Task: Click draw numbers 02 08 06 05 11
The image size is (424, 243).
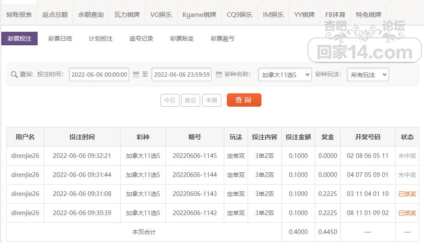Action: click(368, 156)
